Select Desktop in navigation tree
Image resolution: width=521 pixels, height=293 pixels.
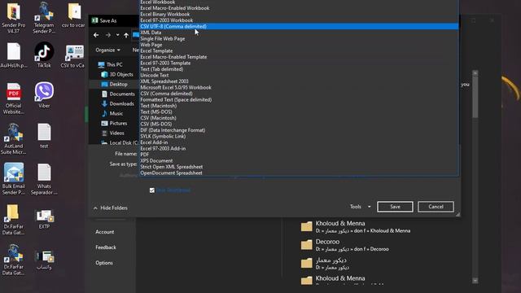coord(114,84)
